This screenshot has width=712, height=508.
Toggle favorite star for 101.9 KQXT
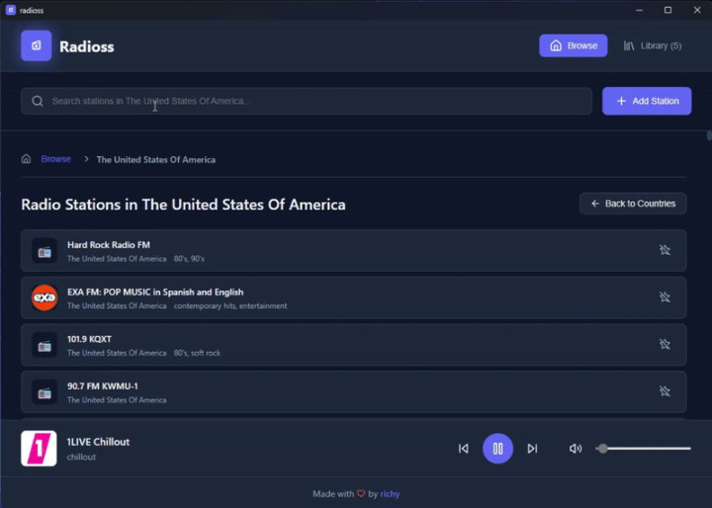[x=665, y=344]
